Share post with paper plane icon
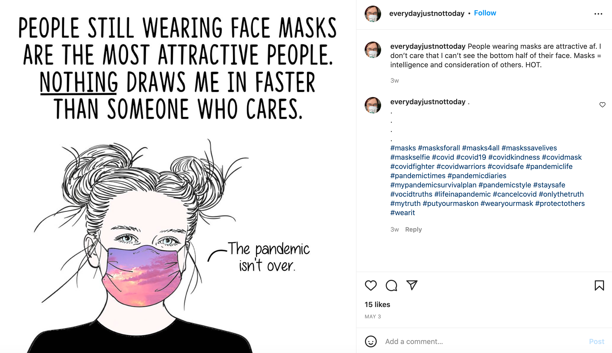This screenshot has height=353, width=612. click(412, 285)
